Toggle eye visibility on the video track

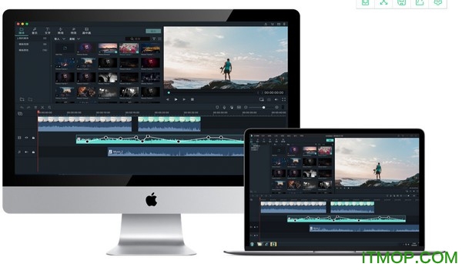click(26, 138)
